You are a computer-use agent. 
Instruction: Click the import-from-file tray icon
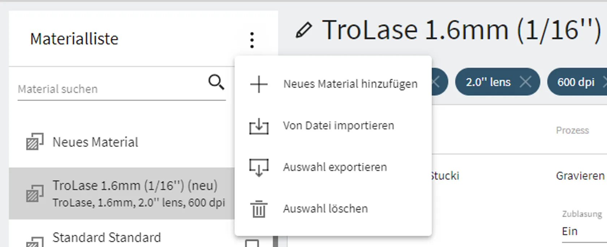pos(259,126)
